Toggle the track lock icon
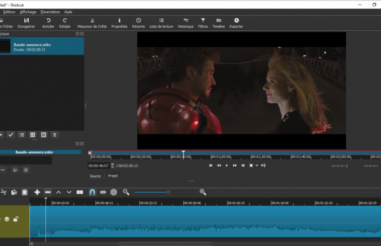381x246 pixels. (x=16, y=219)
